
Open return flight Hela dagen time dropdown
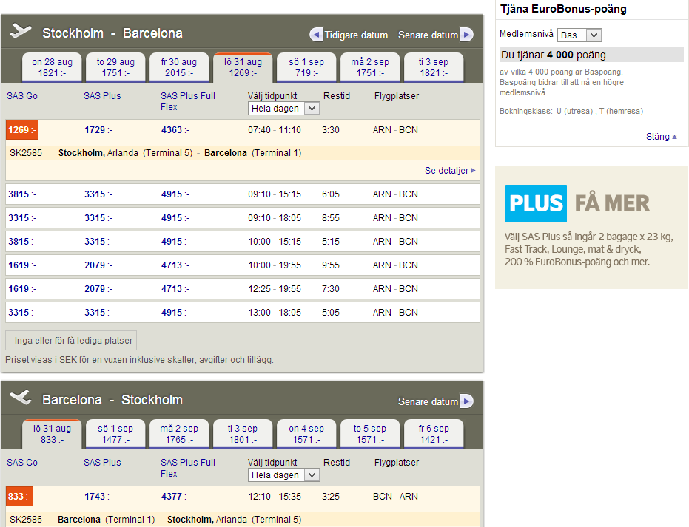coord(283,475)
